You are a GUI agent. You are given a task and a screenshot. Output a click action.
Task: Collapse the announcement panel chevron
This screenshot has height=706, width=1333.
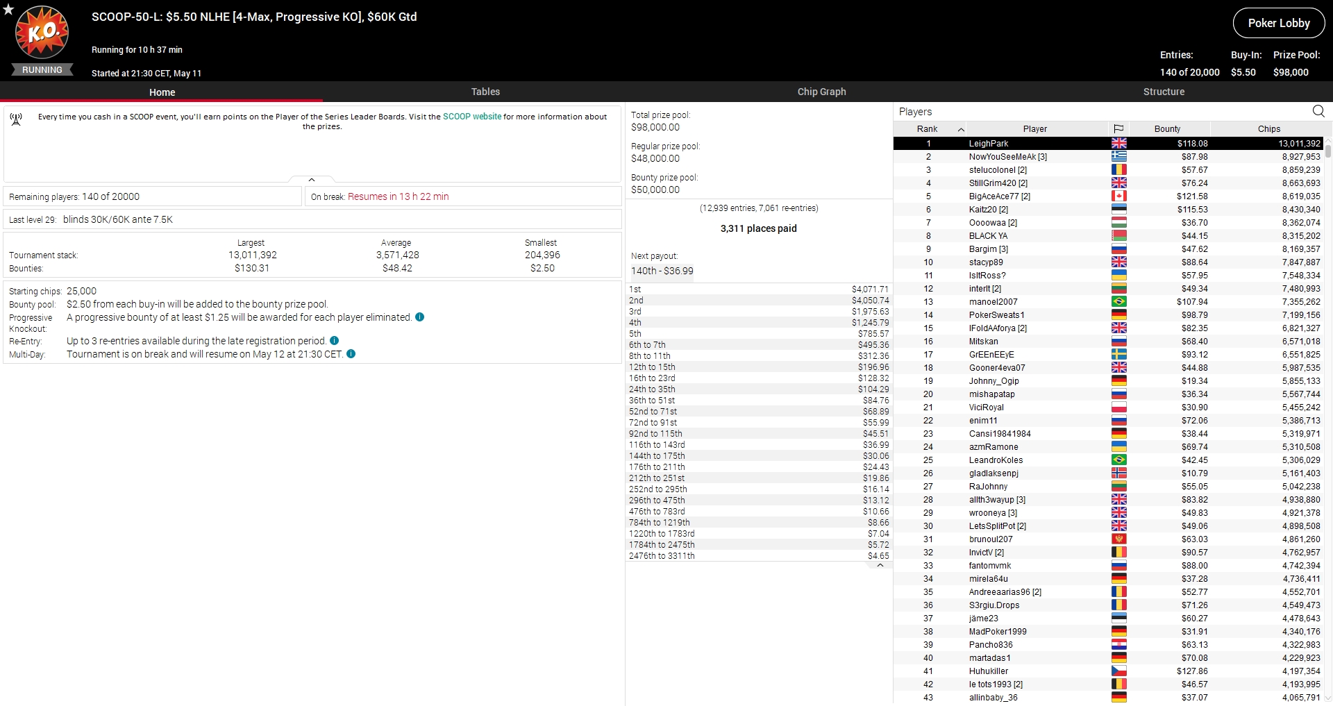pos(312,180)
